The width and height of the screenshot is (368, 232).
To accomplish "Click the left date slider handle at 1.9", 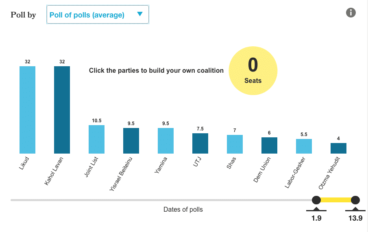I will tap(316, 200).
